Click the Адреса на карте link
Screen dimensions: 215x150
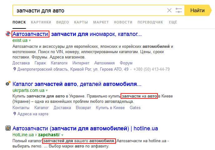pyautogui.click(x=33, y=114)
